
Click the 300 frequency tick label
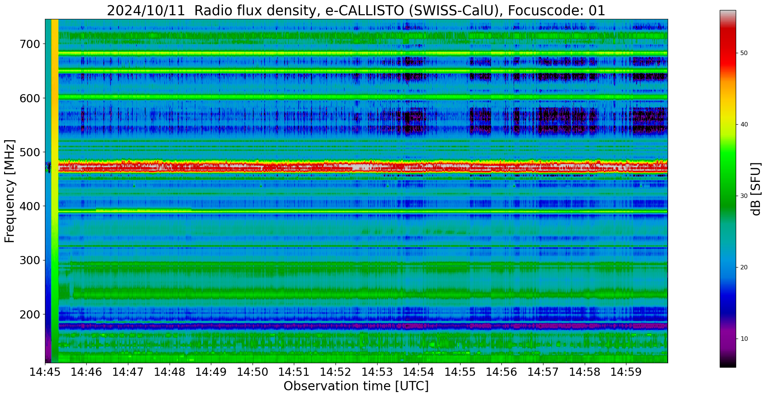(x=30, y=260)
